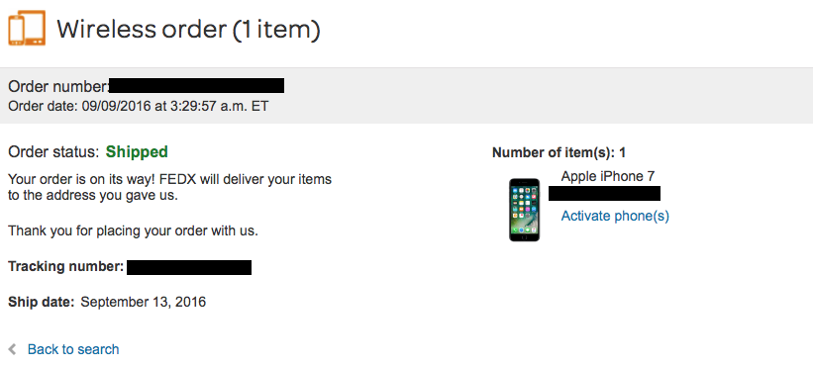
Task: Select the redacted order number field
Action: click(196, 85)
